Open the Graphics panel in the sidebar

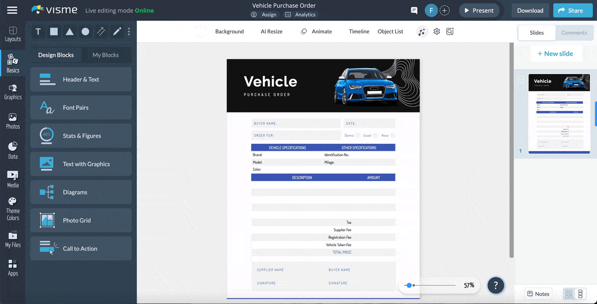13,92
